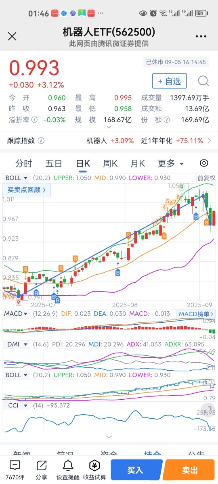Image resolution: width=218 pixels, height=484 pixels.
Task: Open the lower BOLL sub-chart dropdown
Action: click(17, 375)
